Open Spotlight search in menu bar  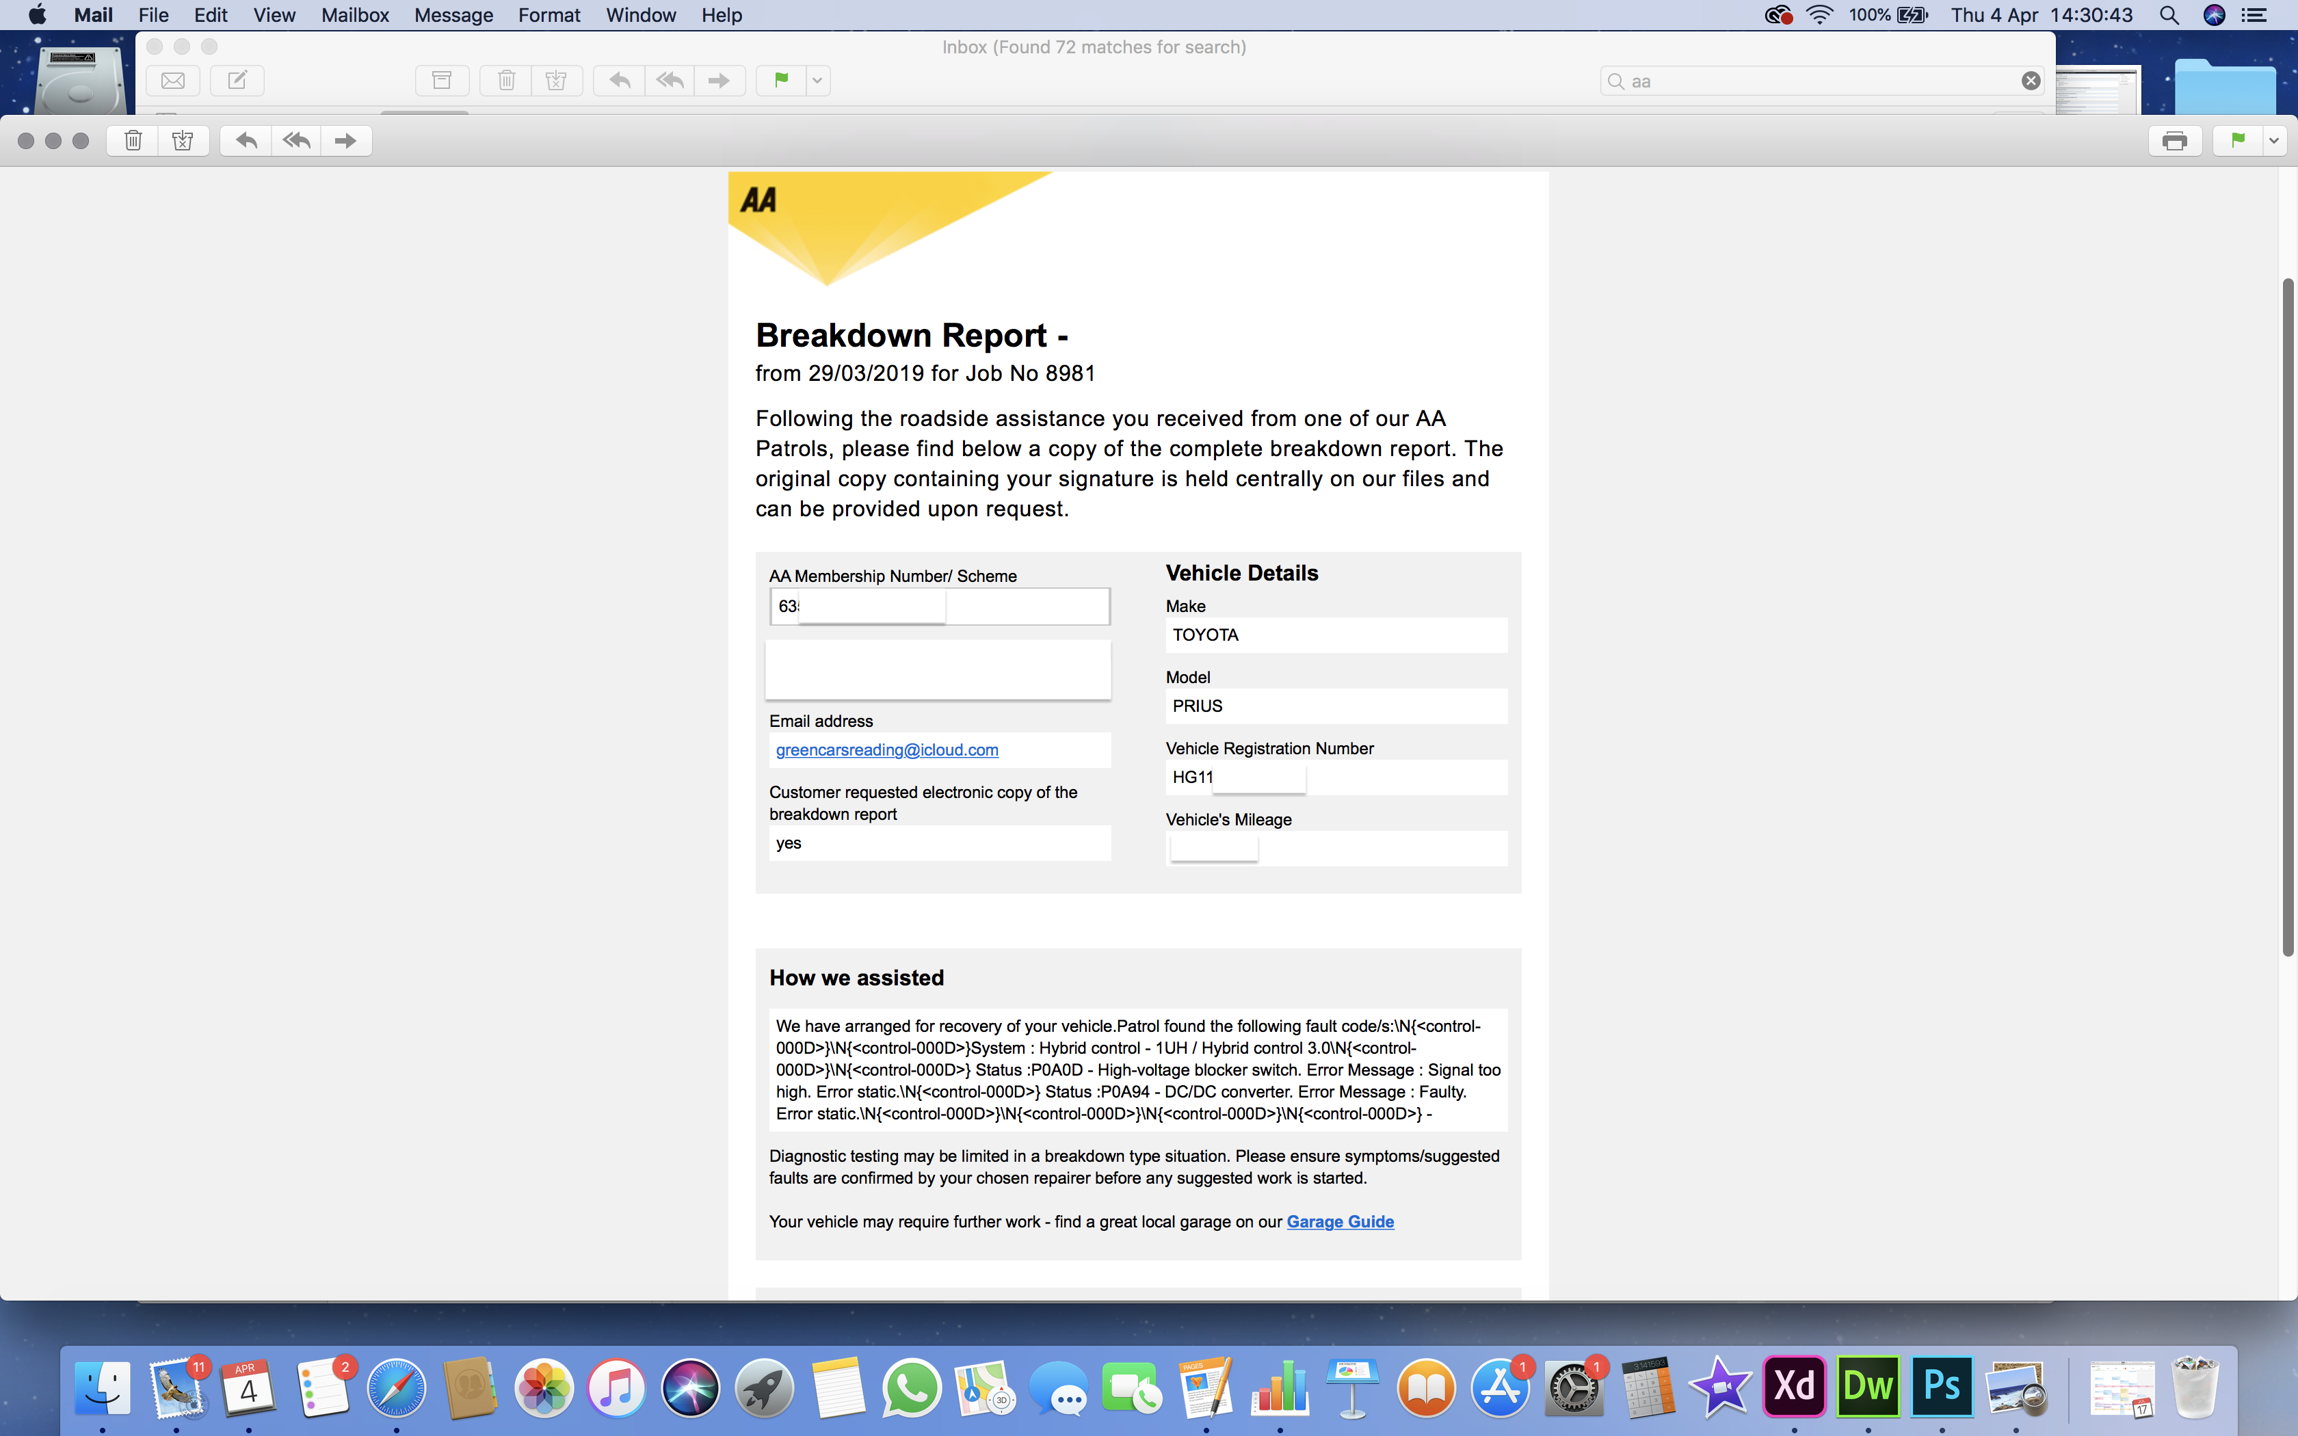pos(2169,15)
